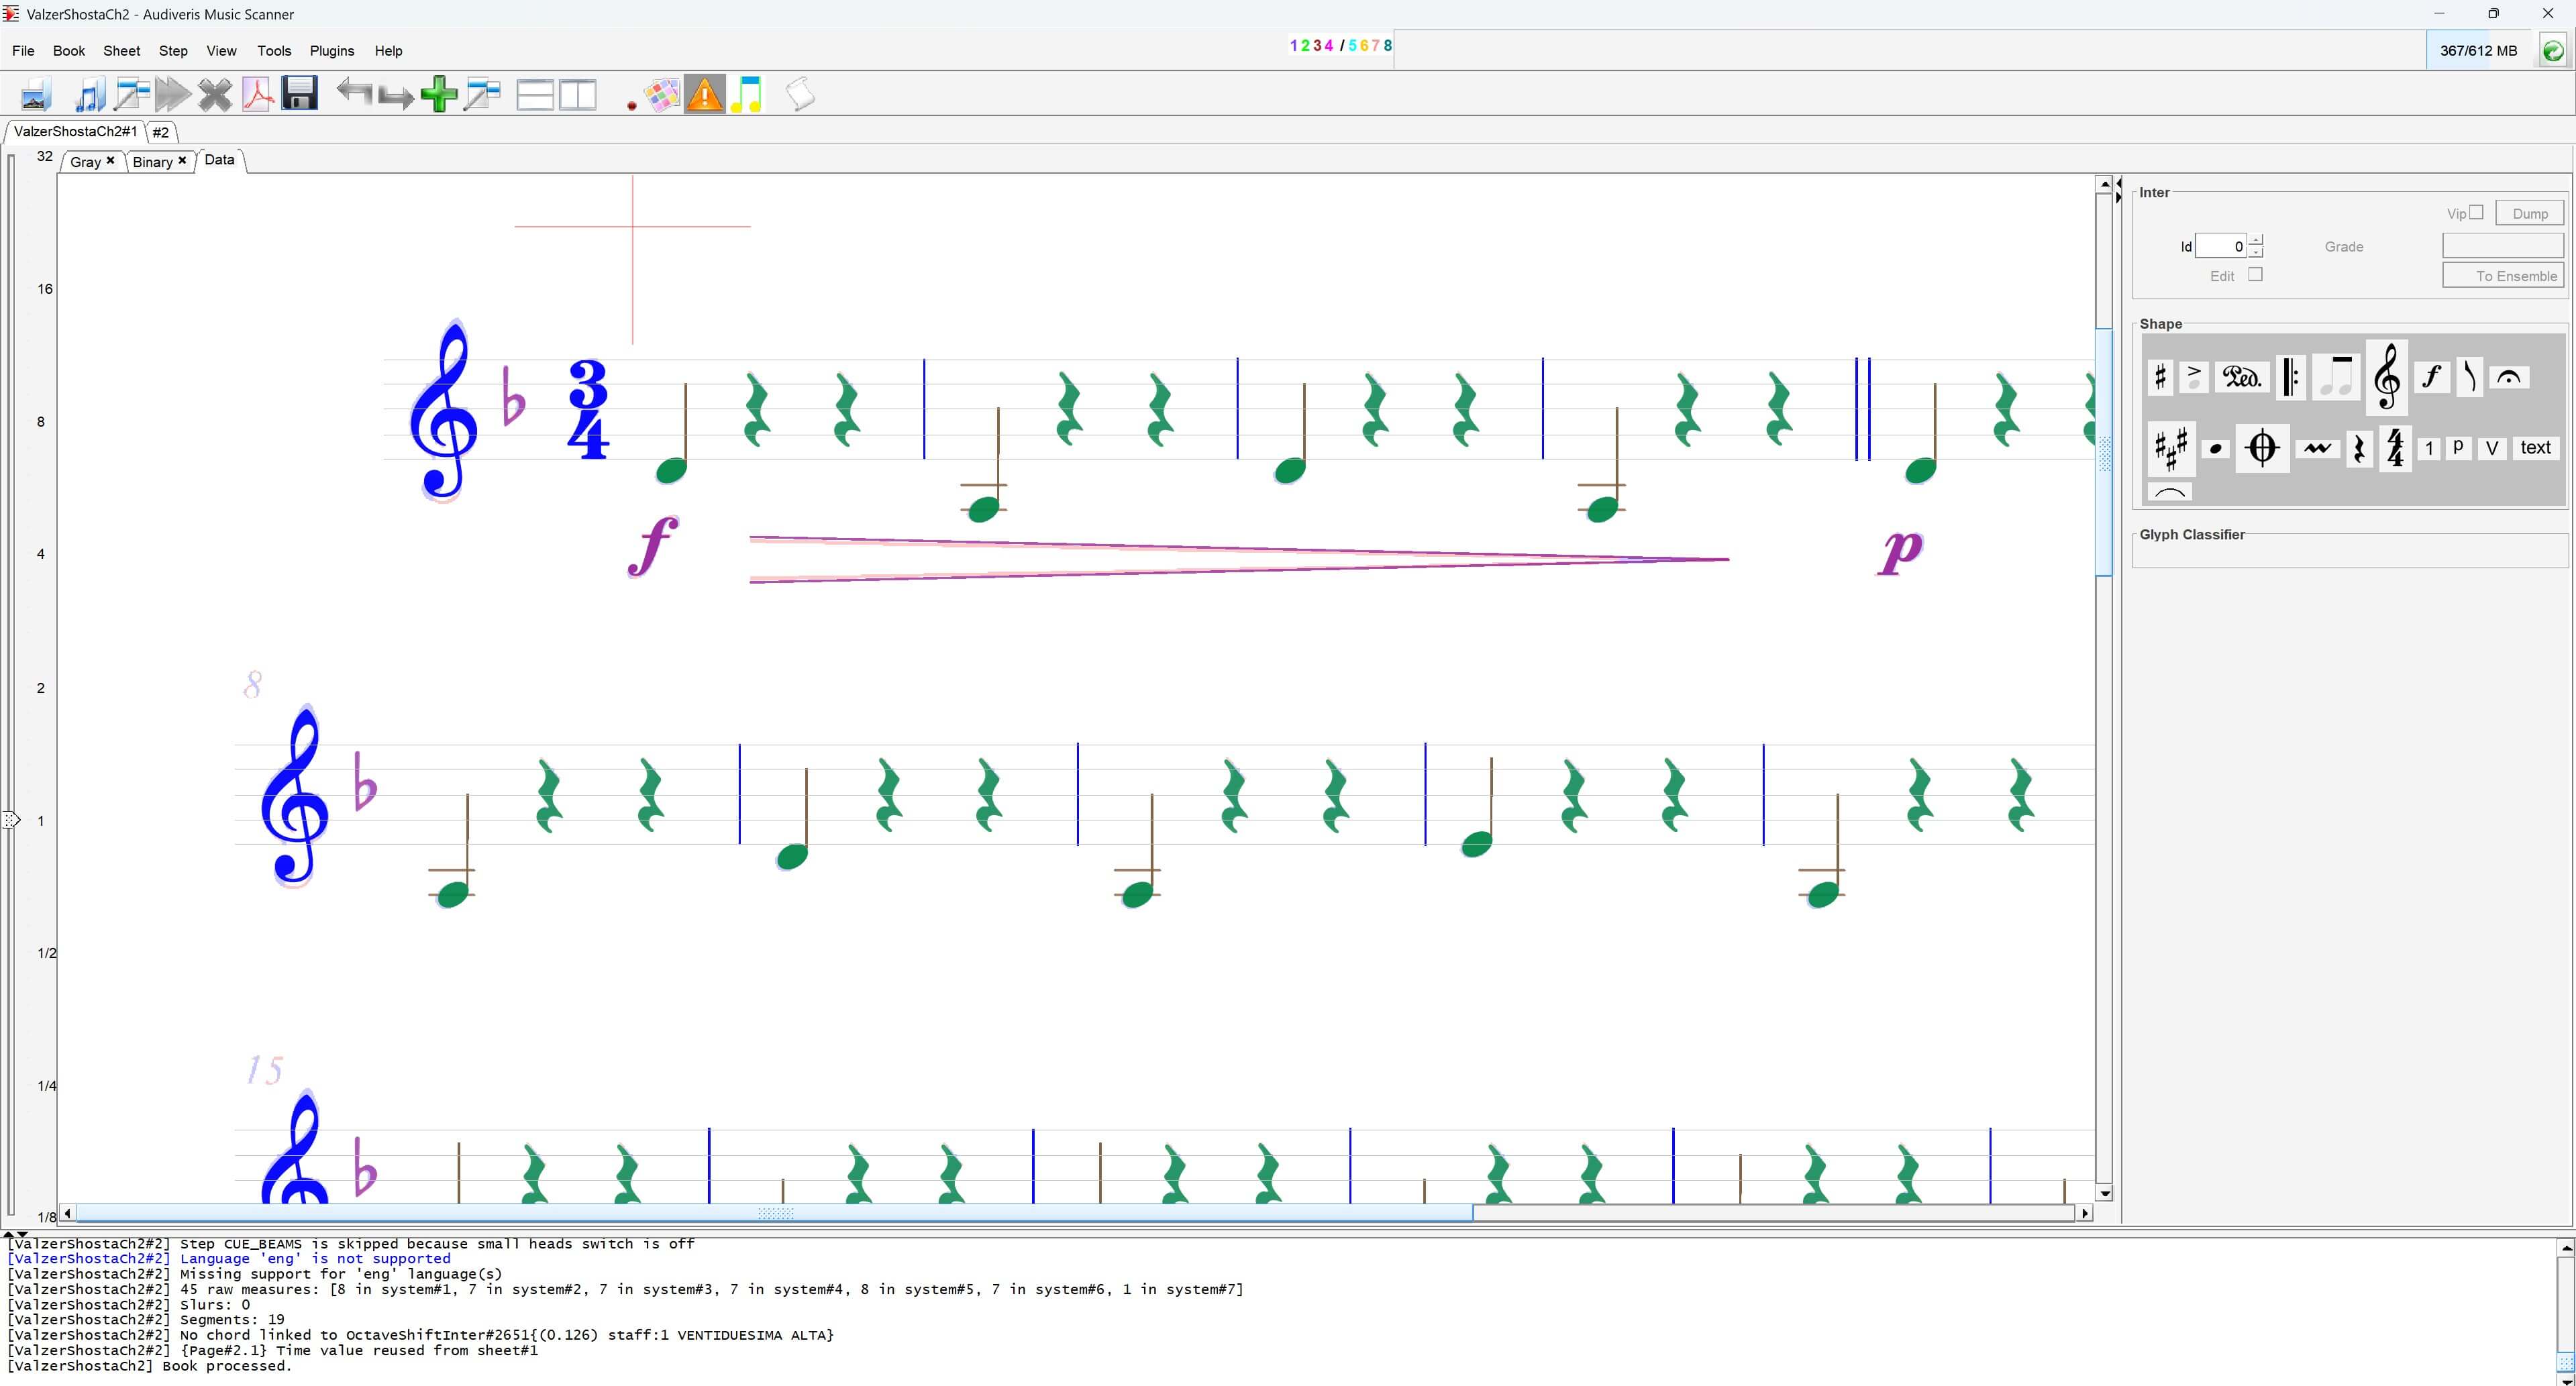Select the forte dynamics shape family
Viewport: 2576px width, 1386px height.
click(2431, 377)
